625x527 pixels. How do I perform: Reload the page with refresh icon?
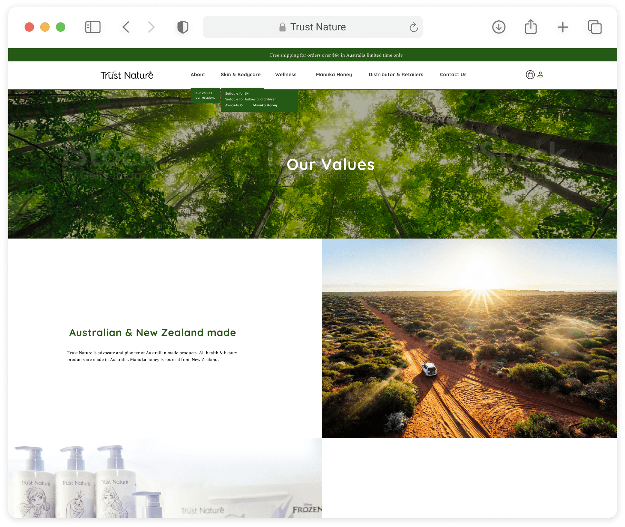(413, 27)
